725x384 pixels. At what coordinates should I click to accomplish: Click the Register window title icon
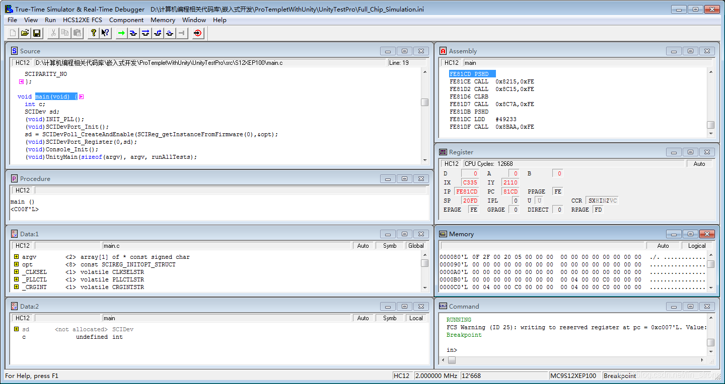443,152
